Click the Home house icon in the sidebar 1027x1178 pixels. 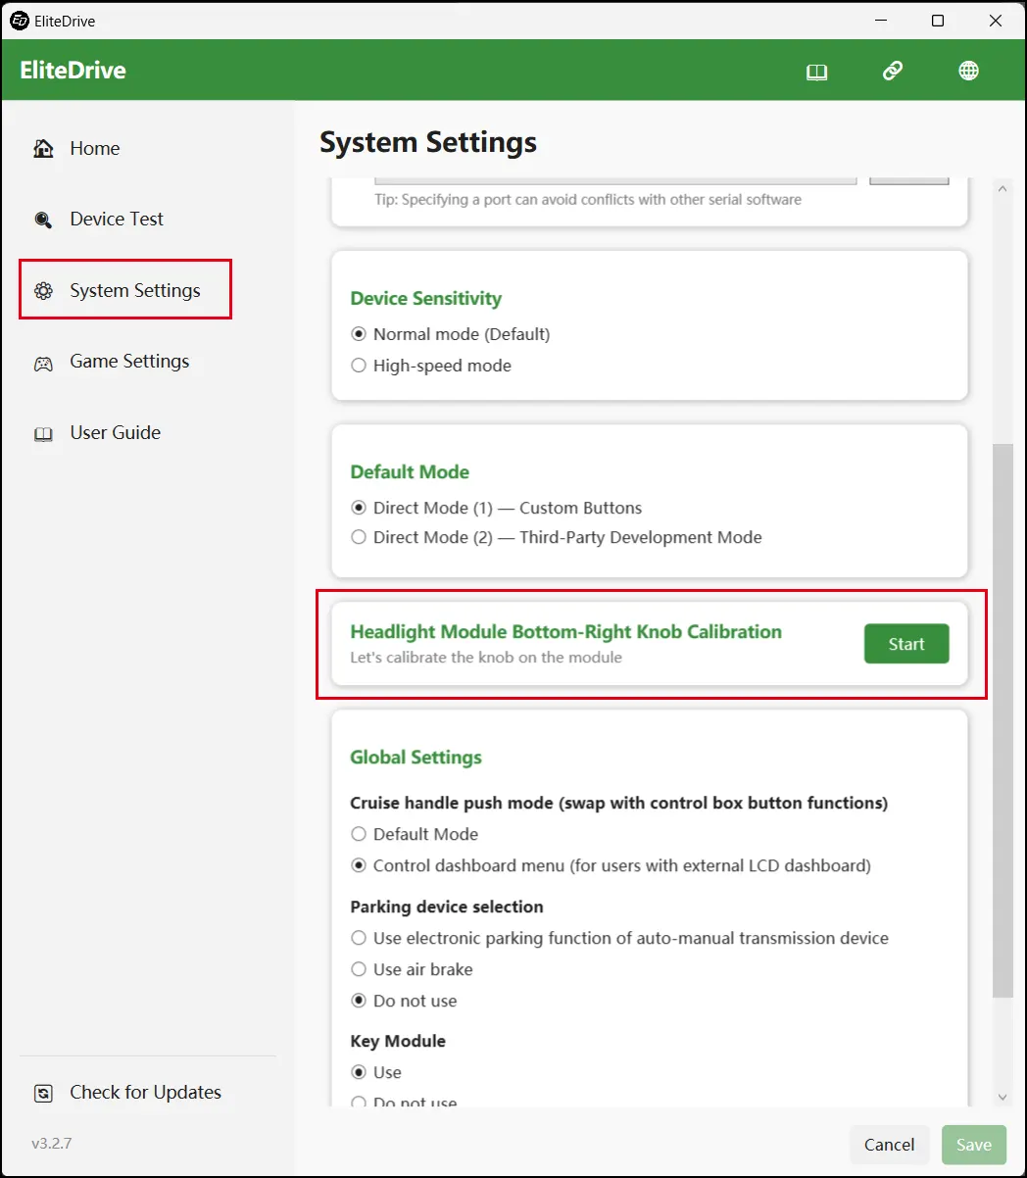tap(43, 148)
